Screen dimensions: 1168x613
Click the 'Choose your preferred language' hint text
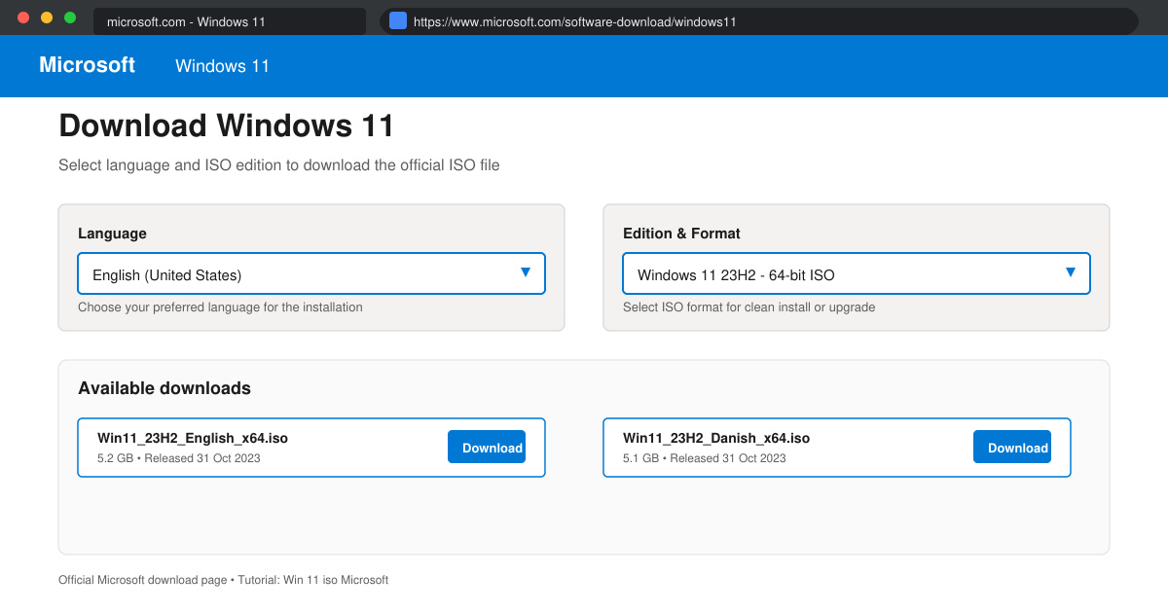(x=220, y=307)
